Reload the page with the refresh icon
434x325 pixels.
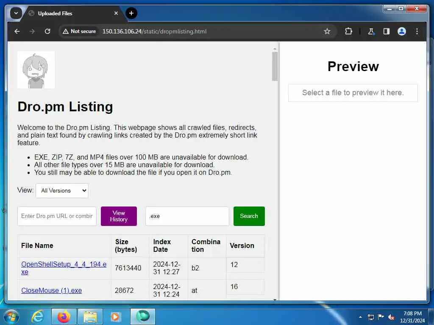(47, 31)
